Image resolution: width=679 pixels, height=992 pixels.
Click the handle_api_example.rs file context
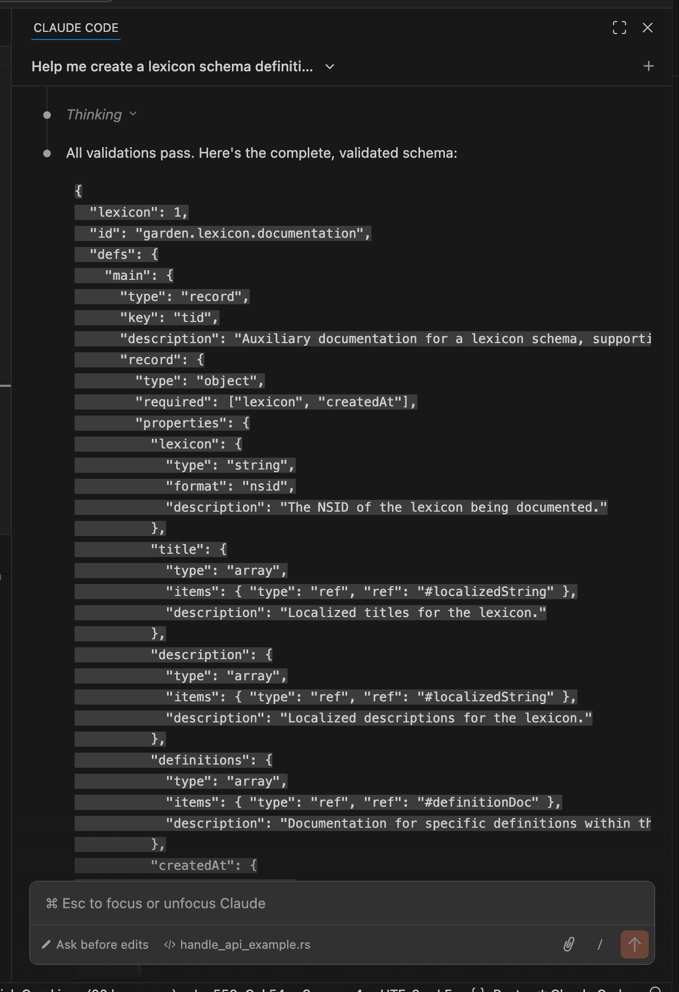click(x=245, y=944)
